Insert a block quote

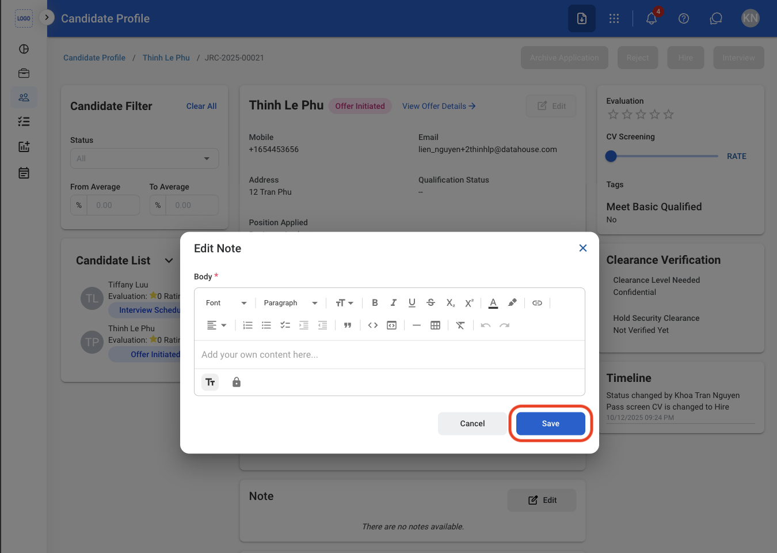point(348,325)
